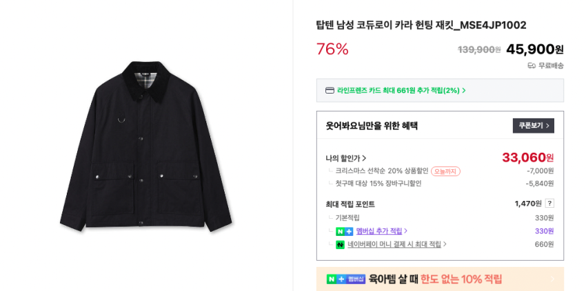
Task: Click the Naver Pay N icon
Action: (340, 244)
